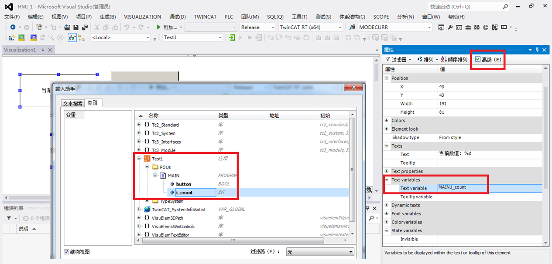
Task: Click the 排列 sort button
Action: [428, 60]
